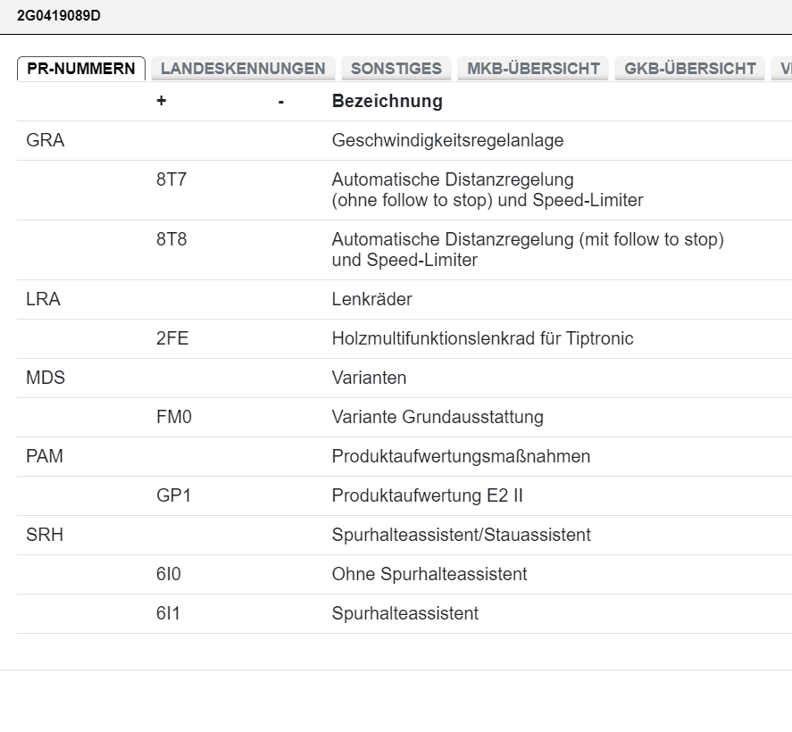Select the MKB-ÜBERSICHT tab
Viewport: 792px width, 732px height.
533,69
